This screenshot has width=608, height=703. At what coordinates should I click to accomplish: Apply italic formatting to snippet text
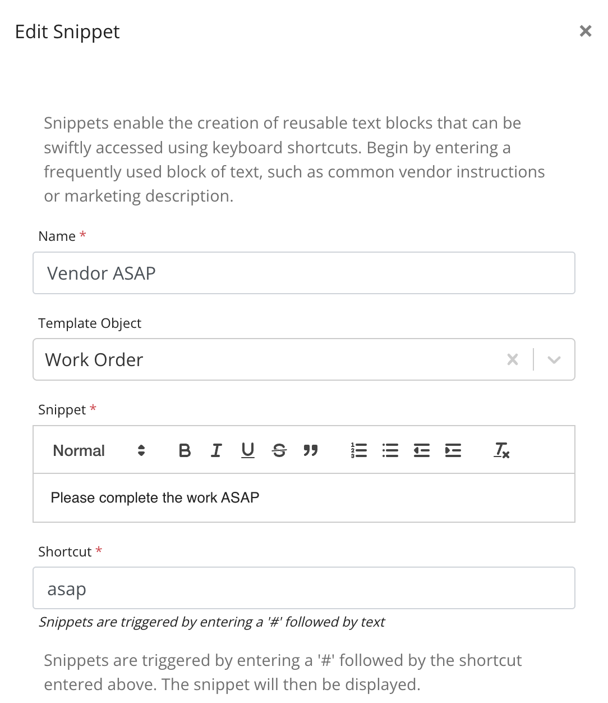216,450
